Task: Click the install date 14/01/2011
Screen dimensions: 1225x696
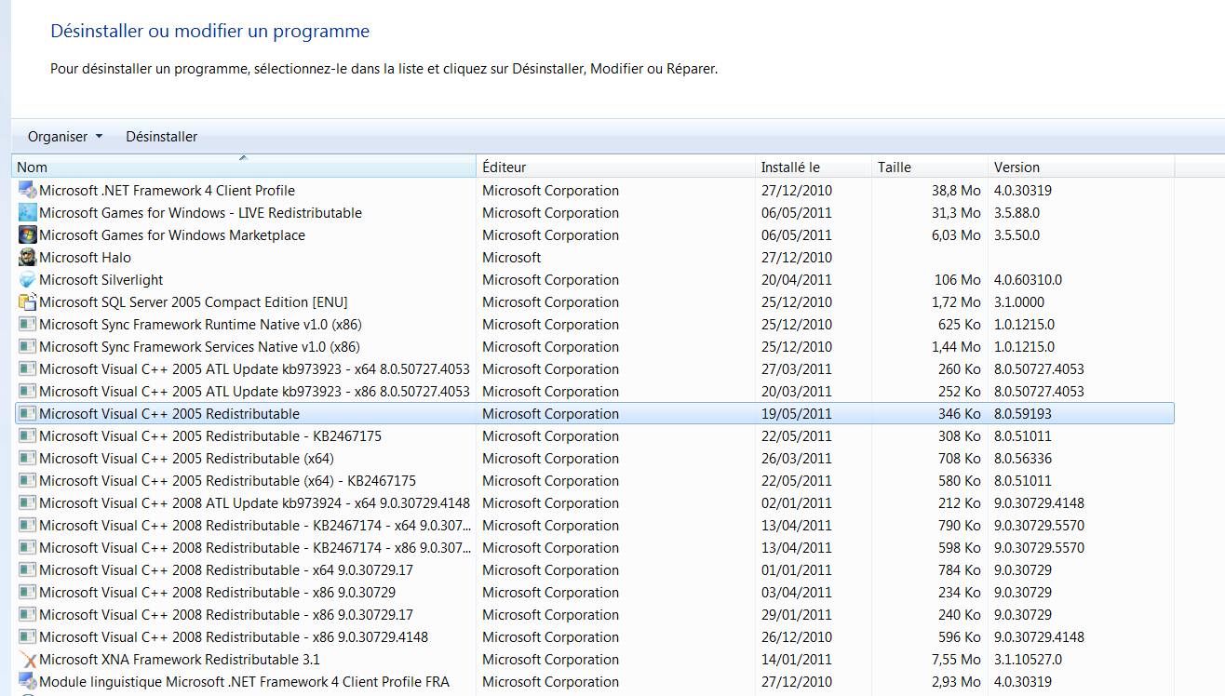Action: (x=796, y=659)
